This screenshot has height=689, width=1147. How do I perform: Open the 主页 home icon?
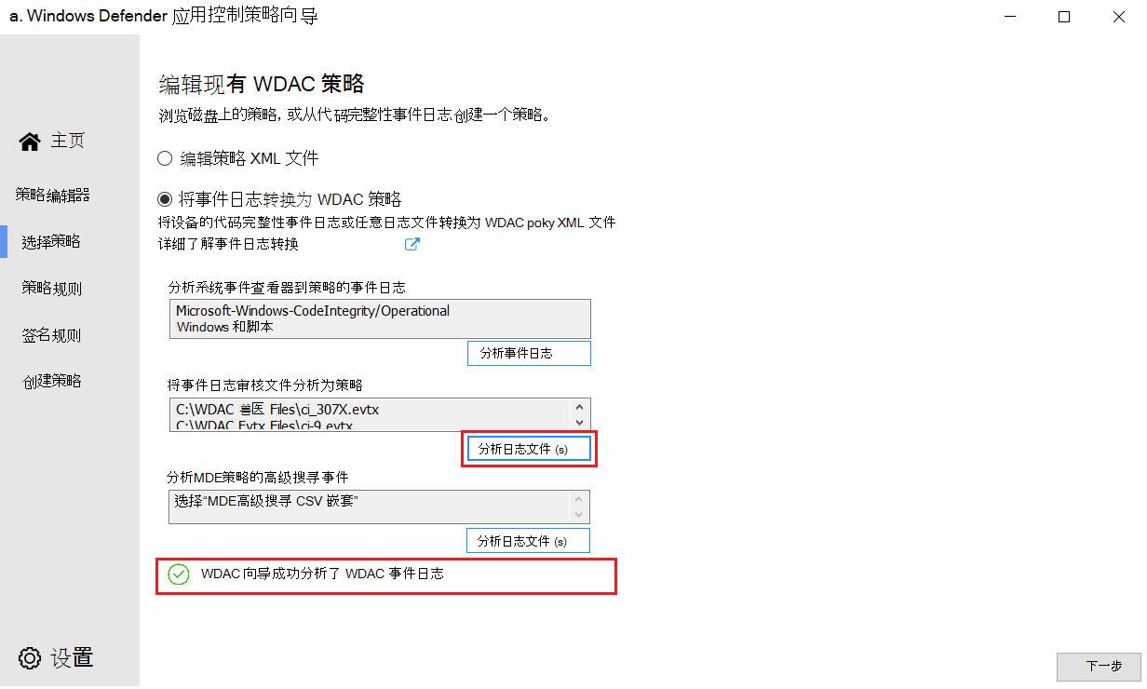click(x=30, y=142)
